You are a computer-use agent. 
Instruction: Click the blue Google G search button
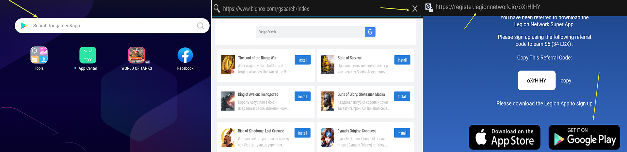point(370,32)
